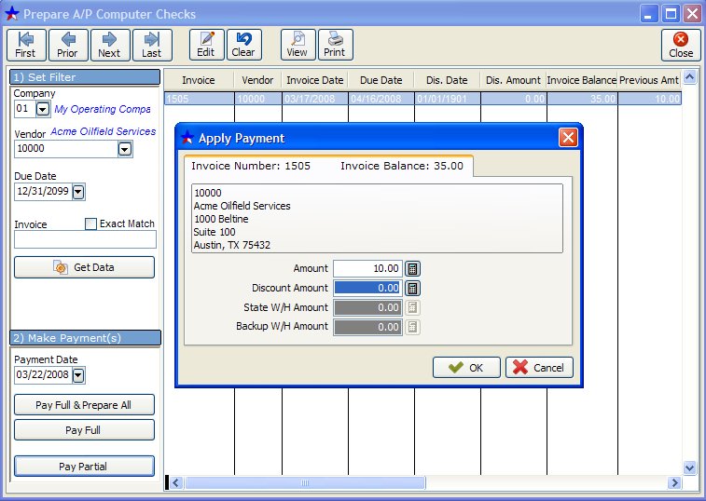The height and width of the screenshot is (501, 706).
Task: Go to Next record toolbar button
Action: (110, 45)
